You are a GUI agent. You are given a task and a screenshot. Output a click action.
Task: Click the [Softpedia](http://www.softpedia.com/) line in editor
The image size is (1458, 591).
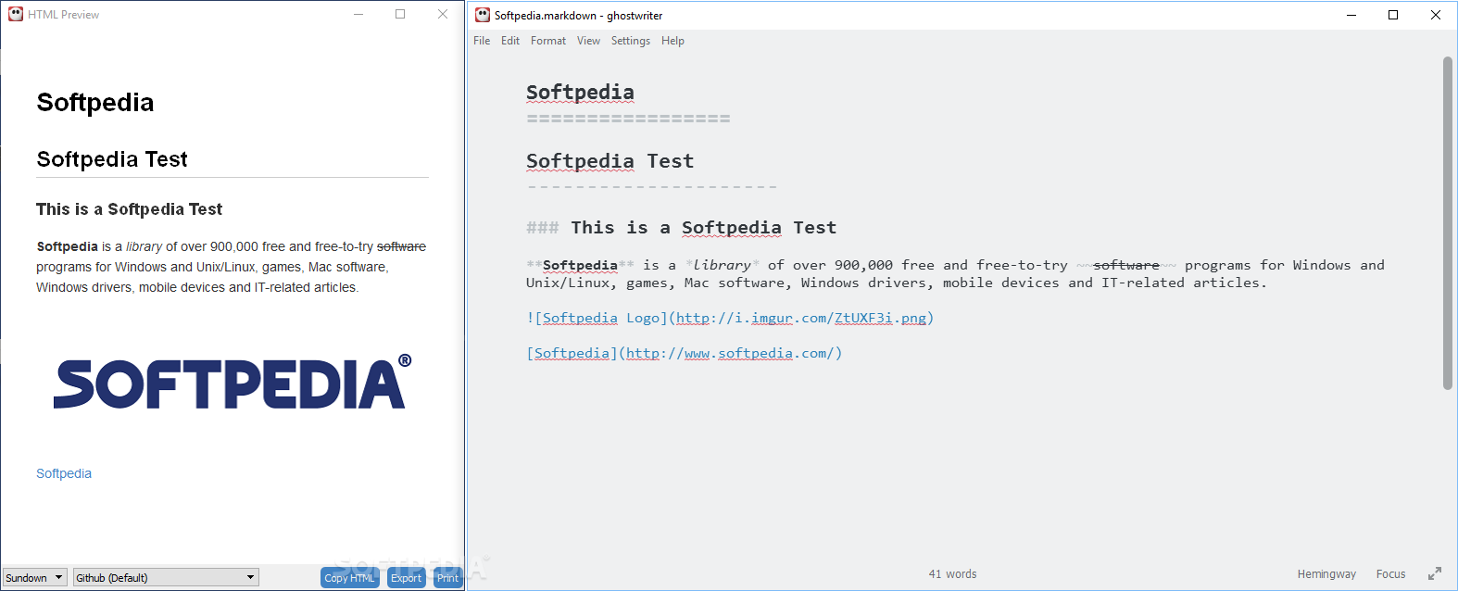coord(685,353)
